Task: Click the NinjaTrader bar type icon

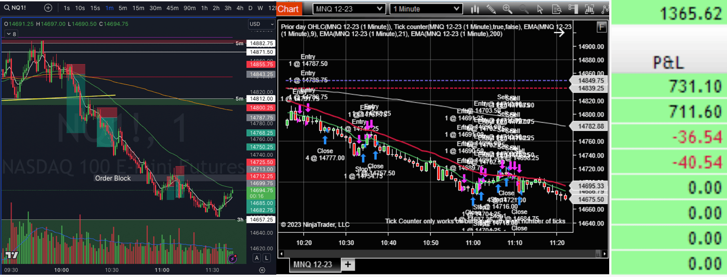Action: pos(475,9)
